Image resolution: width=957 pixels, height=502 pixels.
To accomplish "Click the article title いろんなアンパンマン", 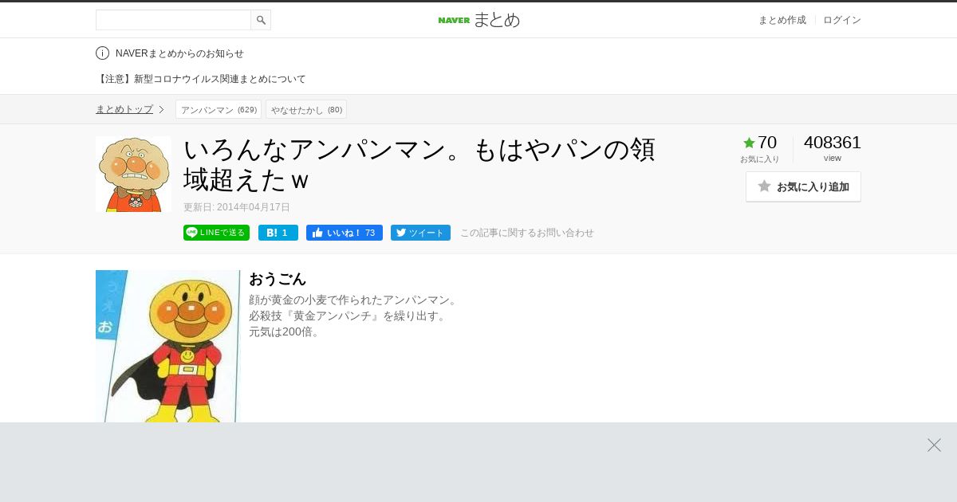I will tap(419, 164).
